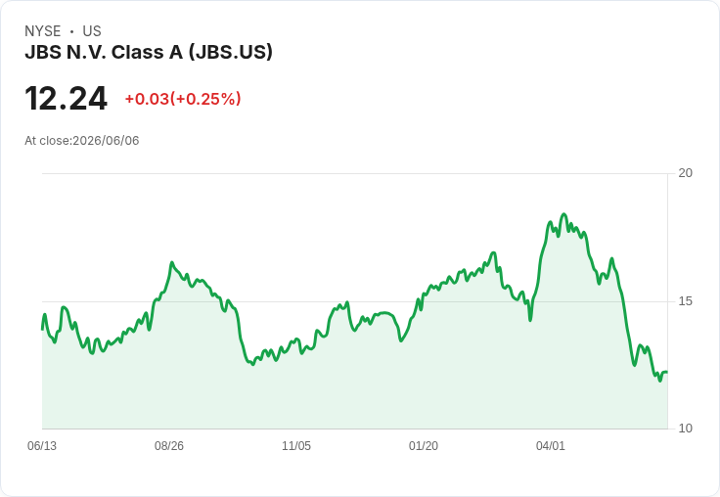Click the dot separator between NYSE and US
The width and height of the screenshot is (720, 497).
click(x=71, y=31)
